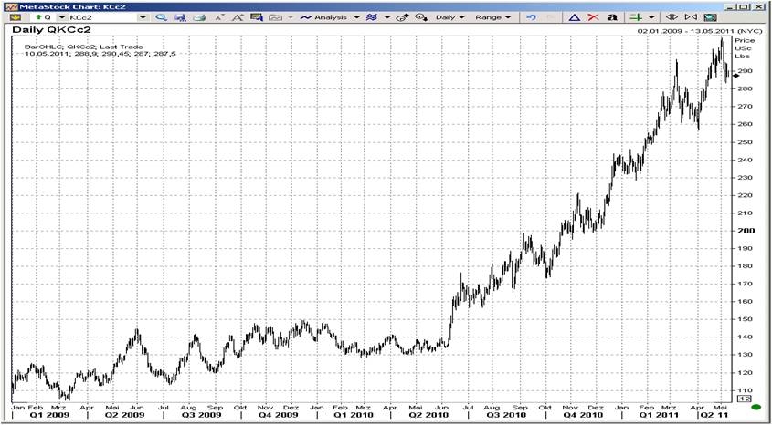772x425 pixels.
Task: Expand the KCc2 symbol combo box arrow
Action: [x=143, y=17]
